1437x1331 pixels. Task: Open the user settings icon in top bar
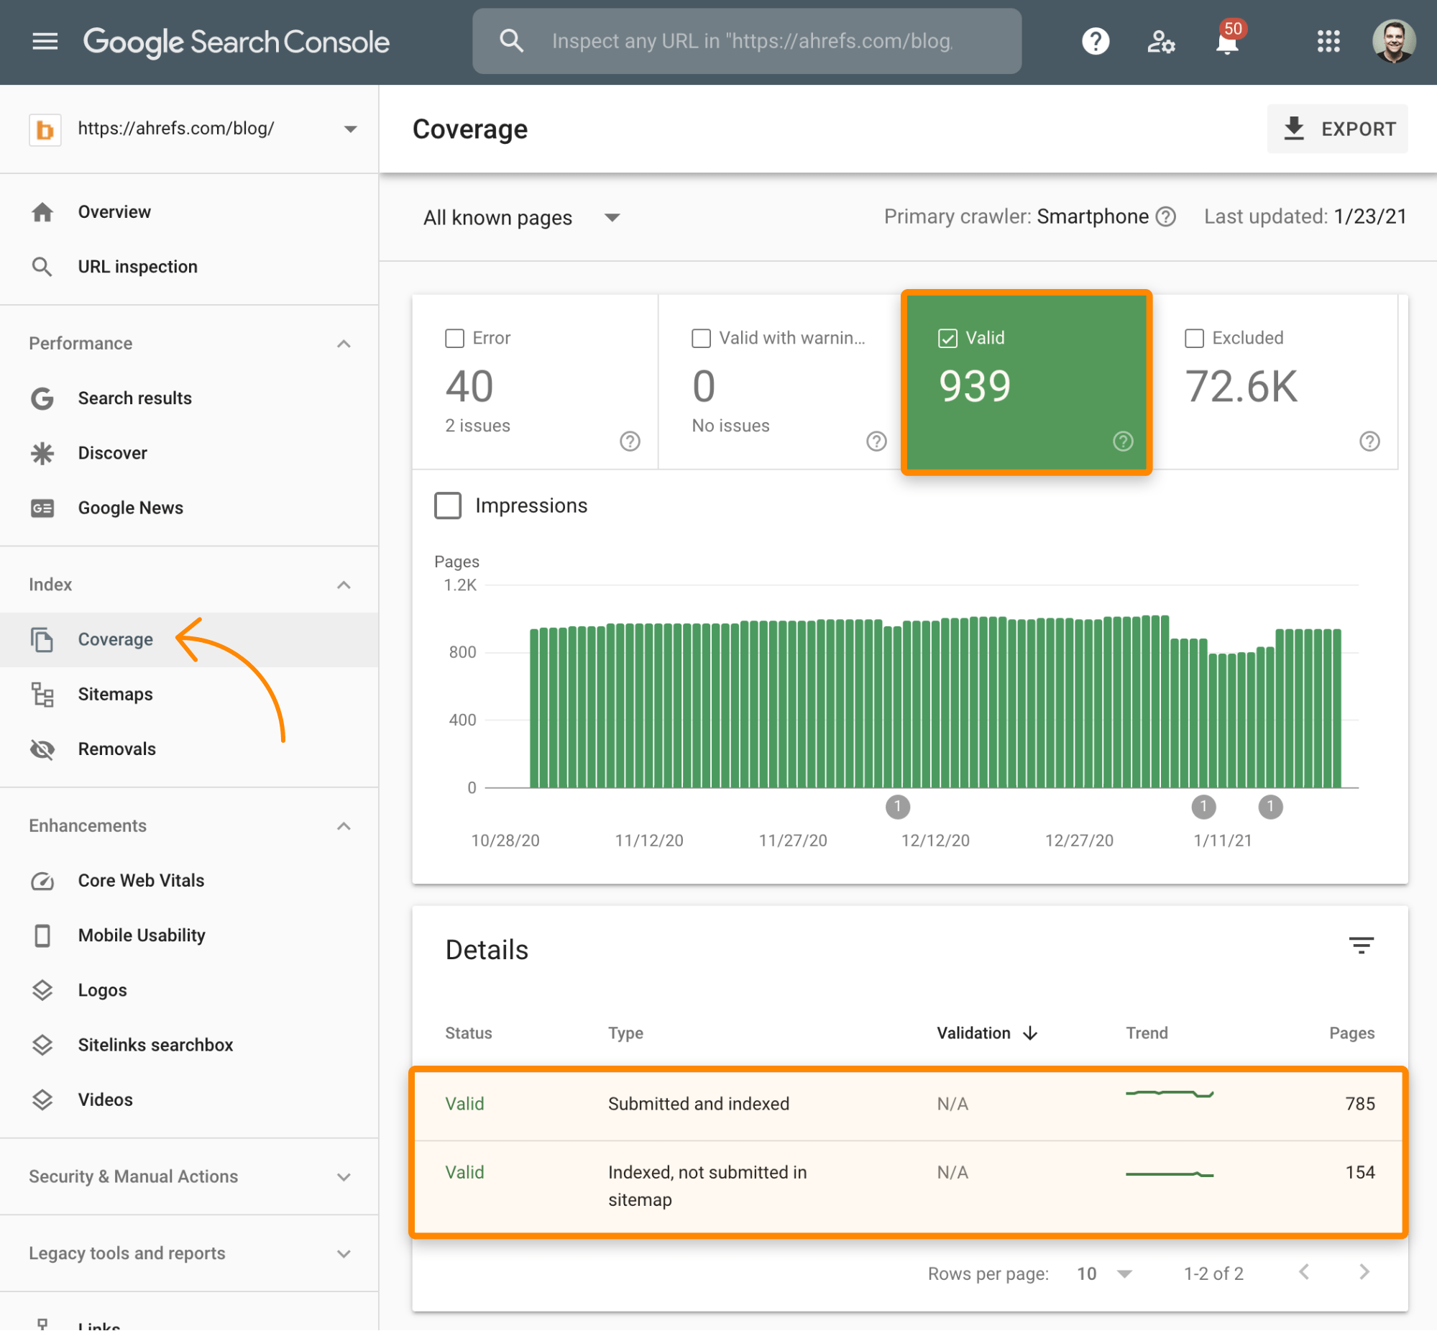pyautogui.click(x=1160, y=41)
